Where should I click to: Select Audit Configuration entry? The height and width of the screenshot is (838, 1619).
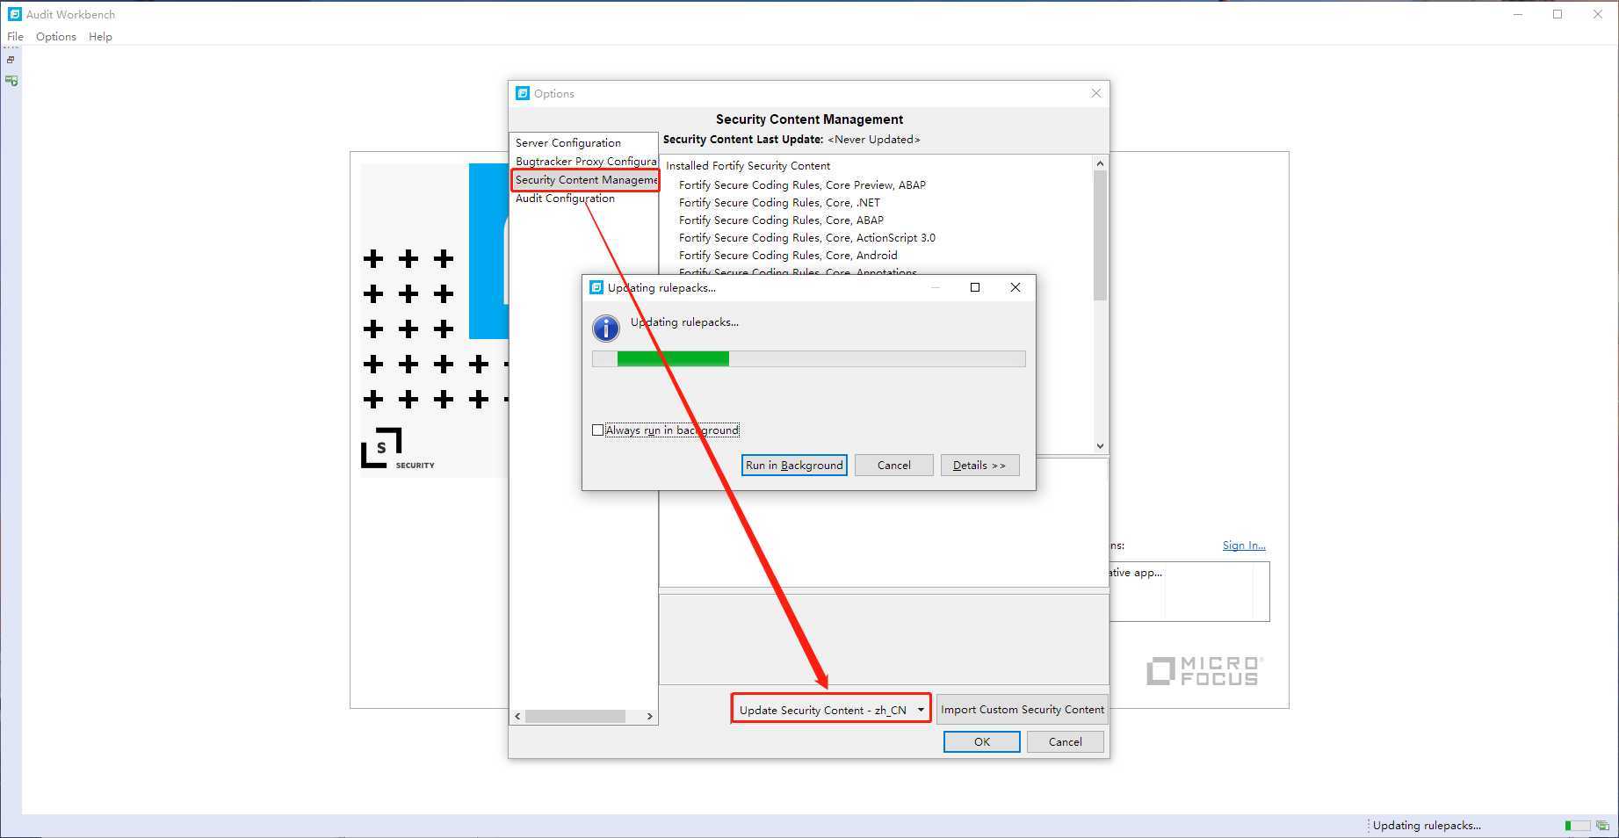tap(565, 198)
